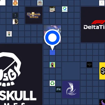Select the green circular logo parcel
105x105 pixels.
click(65, 9)
